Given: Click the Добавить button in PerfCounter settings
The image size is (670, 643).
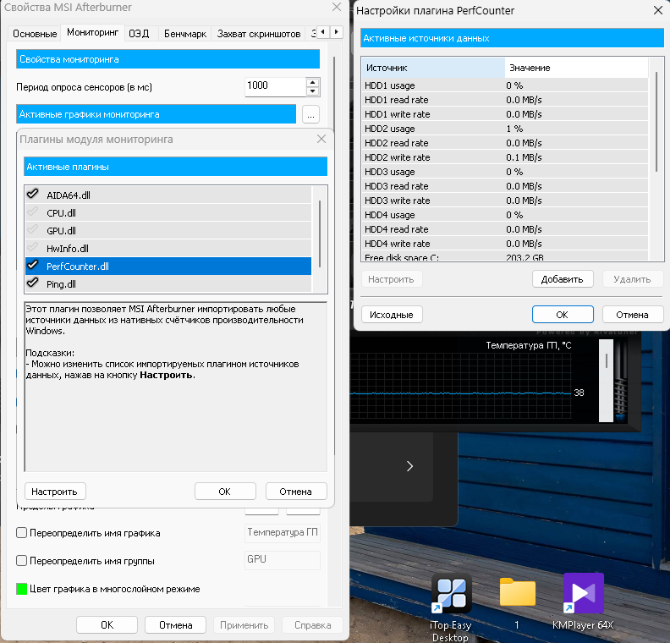Looking at the screenshot, I should pyautogui.click(x=563, y=279).
